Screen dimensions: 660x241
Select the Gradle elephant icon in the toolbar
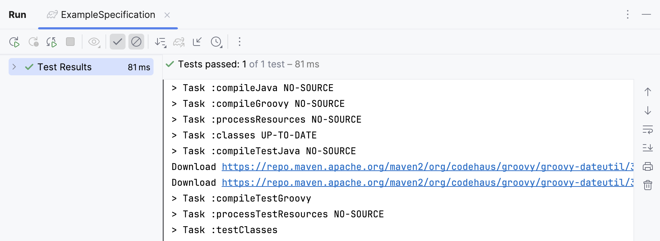[179, 42]
